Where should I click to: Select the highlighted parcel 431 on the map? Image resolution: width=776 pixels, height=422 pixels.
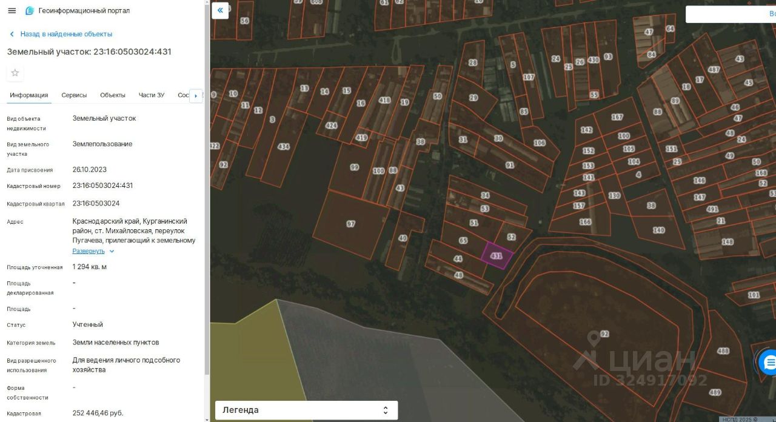click(x=497, y=255)
